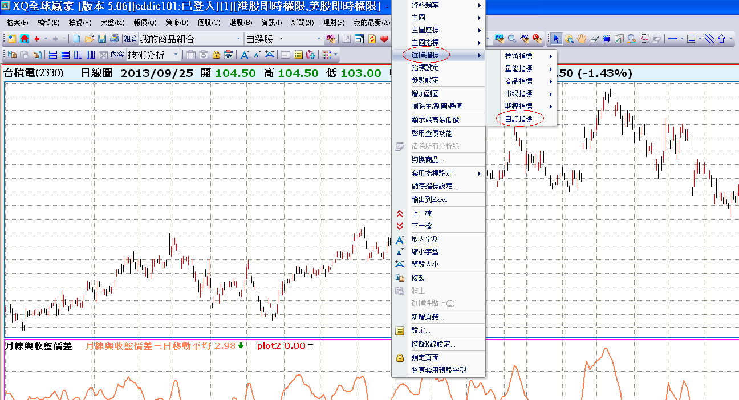Open the 檔案(F) menu

(17, 23)
